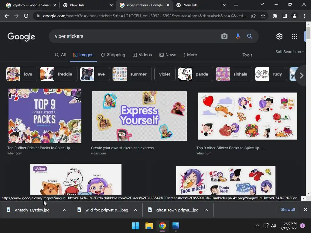Bookmark this page with the star icon

pos(263,16)
